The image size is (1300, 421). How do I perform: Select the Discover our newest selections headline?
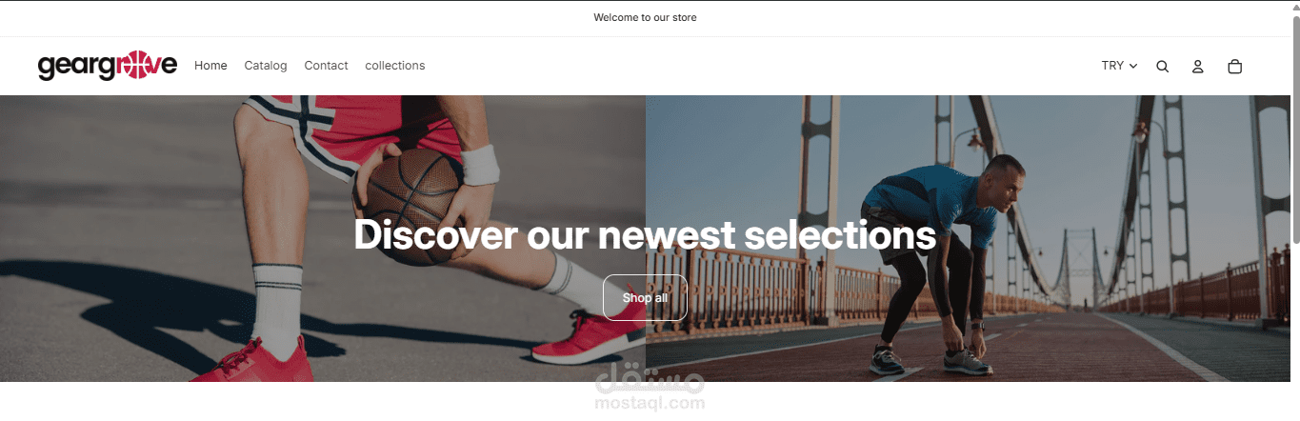[x=645, y=234]
